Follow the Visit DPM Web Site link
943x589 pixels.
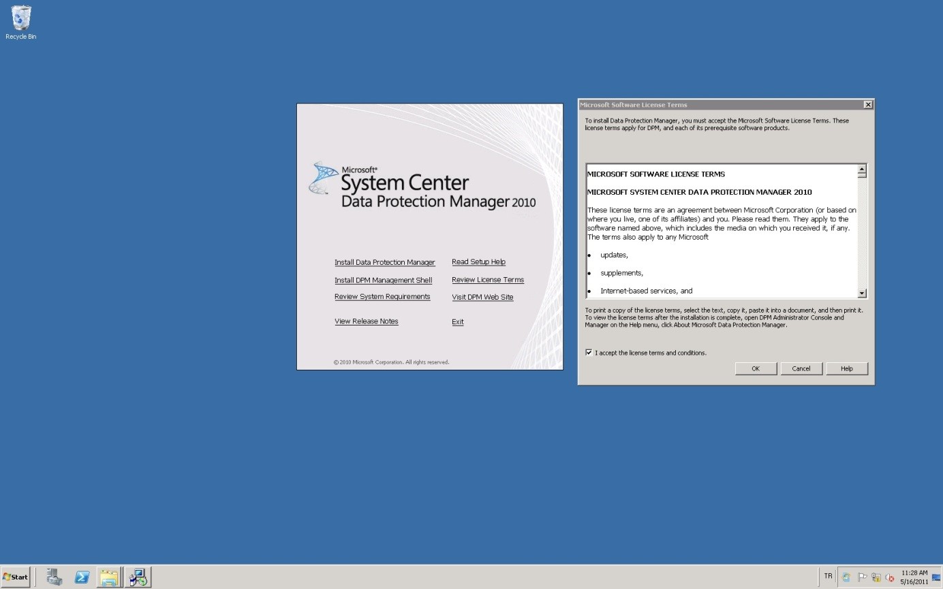(x=482, y=298)
